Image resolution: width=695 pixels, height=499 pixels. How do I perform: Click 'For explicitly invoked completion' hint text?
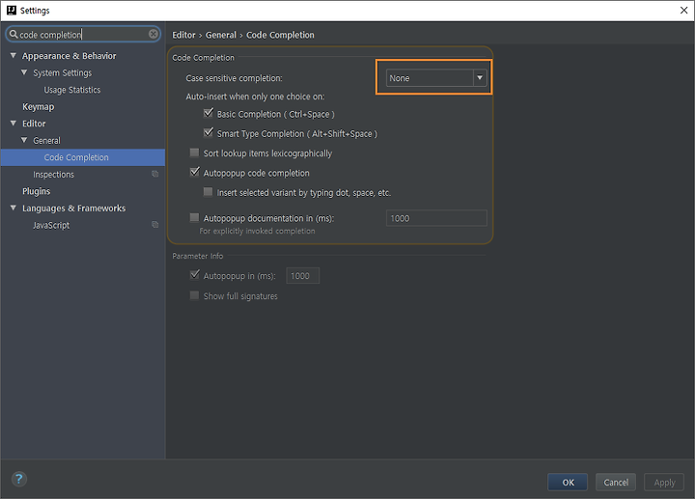pyautogui.click(x=257, y=231)
